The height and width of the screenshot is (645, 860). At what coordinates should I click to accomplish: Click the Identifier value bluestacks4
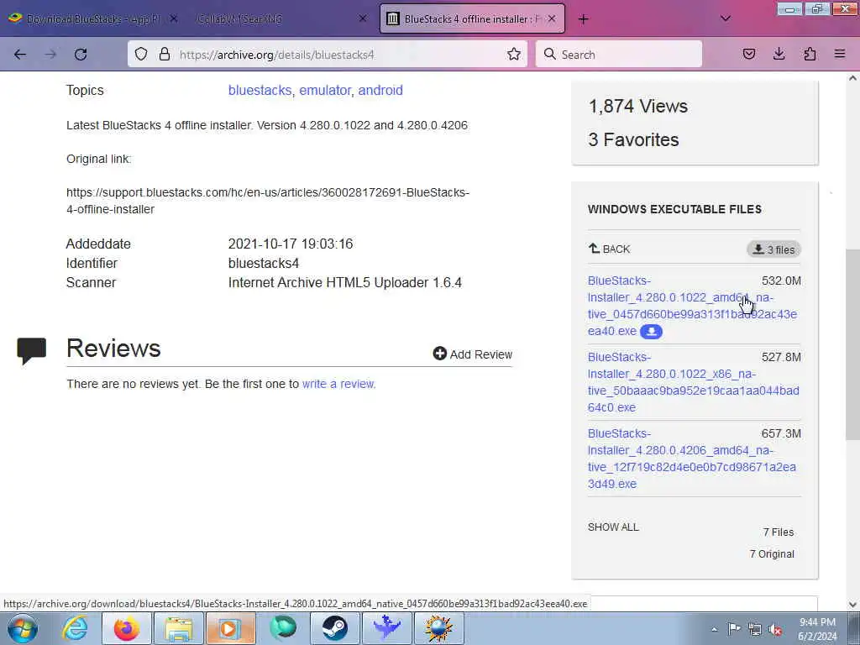[x=263, y=263]
